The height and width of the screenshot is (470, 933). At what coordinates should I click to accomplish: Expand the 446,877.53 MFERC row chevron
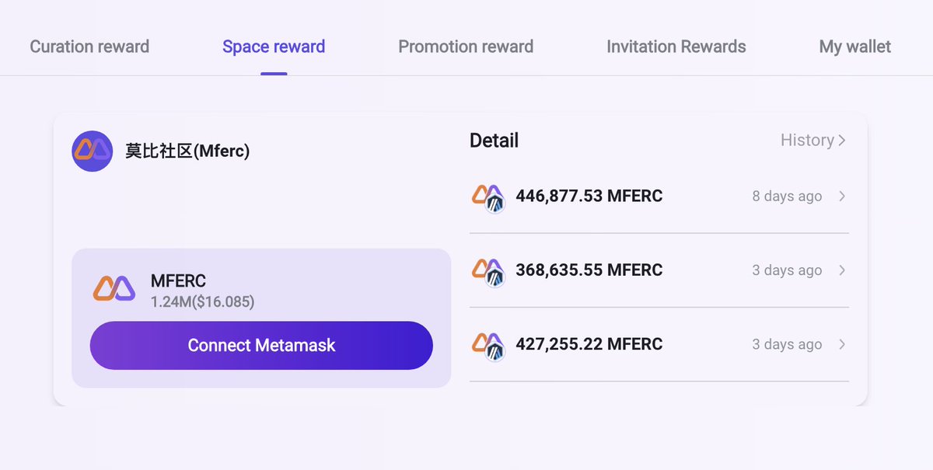pos(842,197)
